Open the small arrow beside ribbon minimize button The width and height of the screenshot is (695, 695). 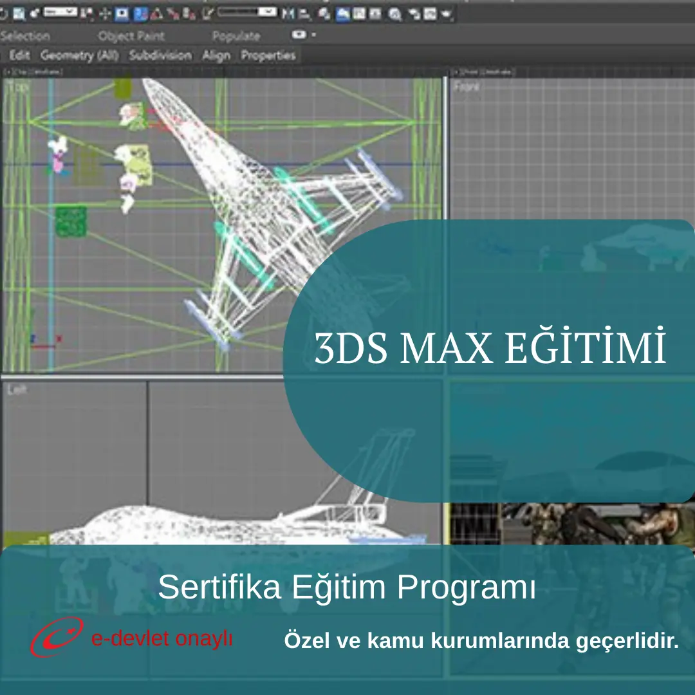(314, 35)
